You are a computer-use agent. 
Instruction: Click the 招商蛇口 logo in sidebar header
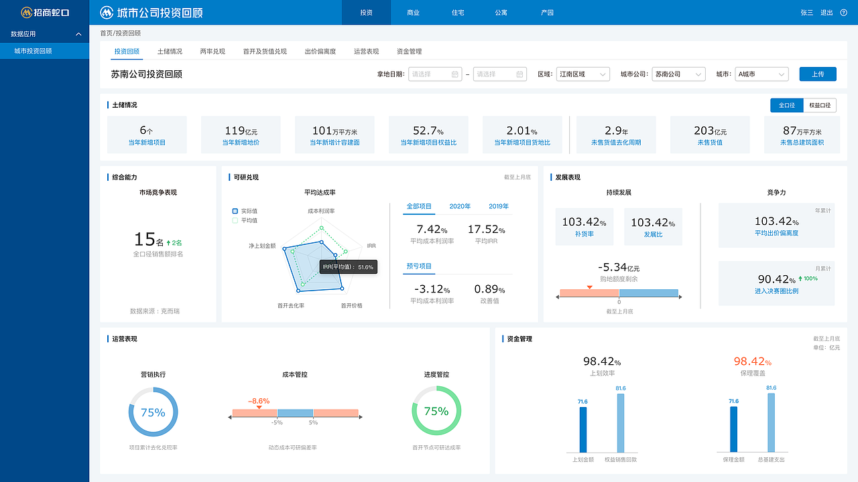pyautogui.click(x=44, y=13)
